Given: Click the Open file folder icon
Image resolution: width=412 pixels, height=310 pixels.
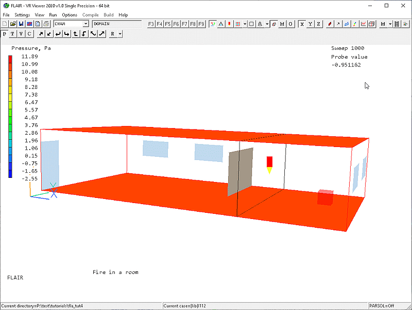Looking at the screenshot, I should pos(13,24).
